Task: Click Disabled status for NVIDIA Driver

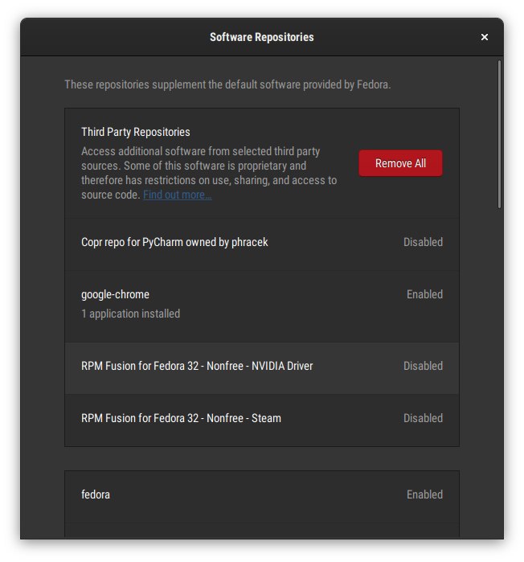Action: (x=423, y=366)
